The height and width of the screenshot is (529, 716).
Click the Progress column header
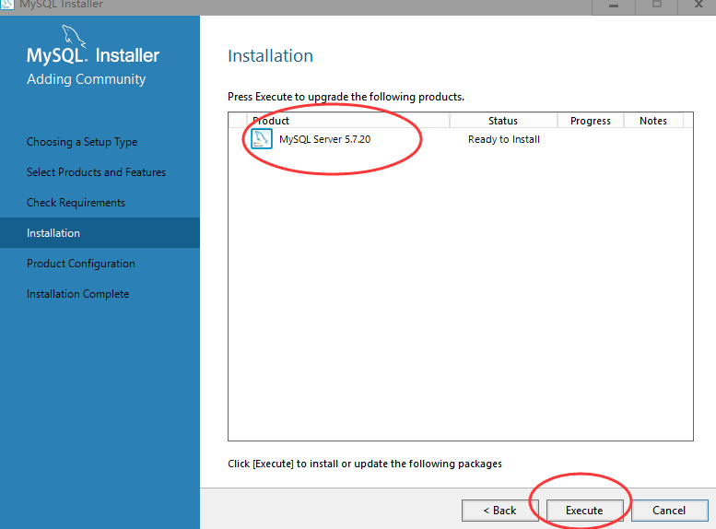591,121
